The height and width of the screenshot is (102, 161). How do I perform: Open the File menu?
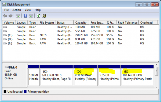[6, 10]
